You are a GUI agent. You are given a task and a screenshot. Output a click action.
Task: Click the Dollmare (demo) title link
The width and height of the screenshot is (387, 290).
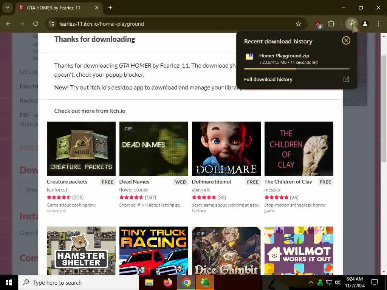pos(212,182)
